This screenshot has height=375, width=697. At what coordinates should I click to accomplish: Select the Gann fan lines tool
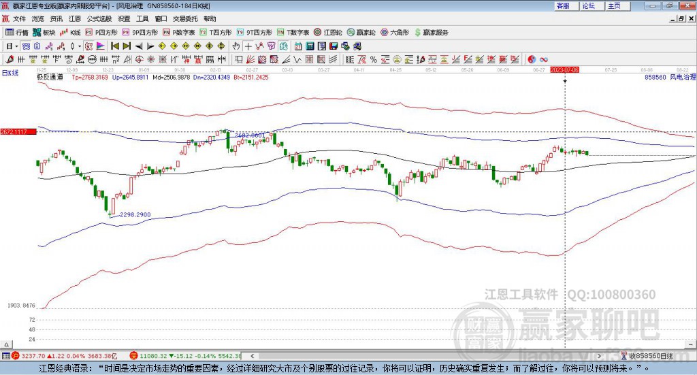[250, 59]
